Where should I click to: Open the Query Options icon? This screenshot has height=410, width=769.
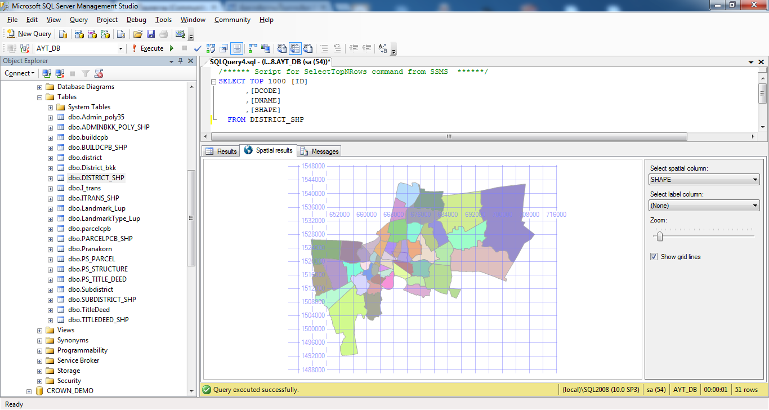point(224,48)
